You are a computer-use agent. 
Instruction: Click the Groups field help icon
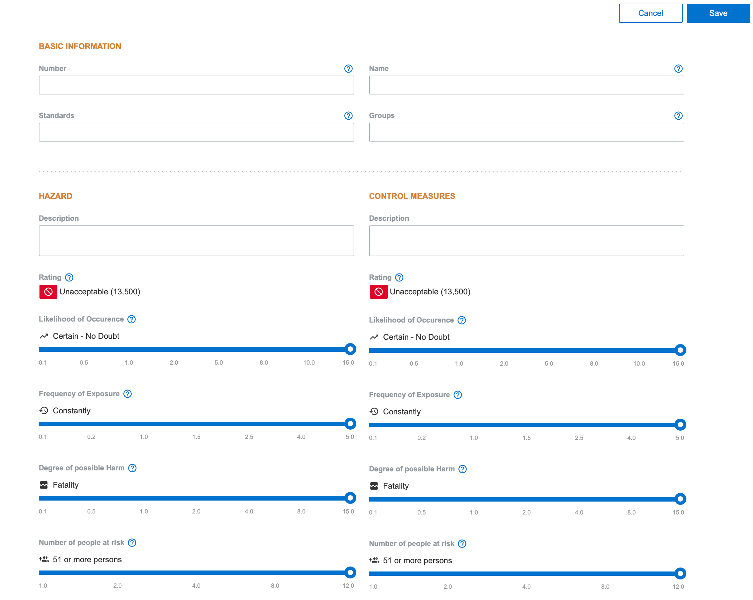pos(678,116)
